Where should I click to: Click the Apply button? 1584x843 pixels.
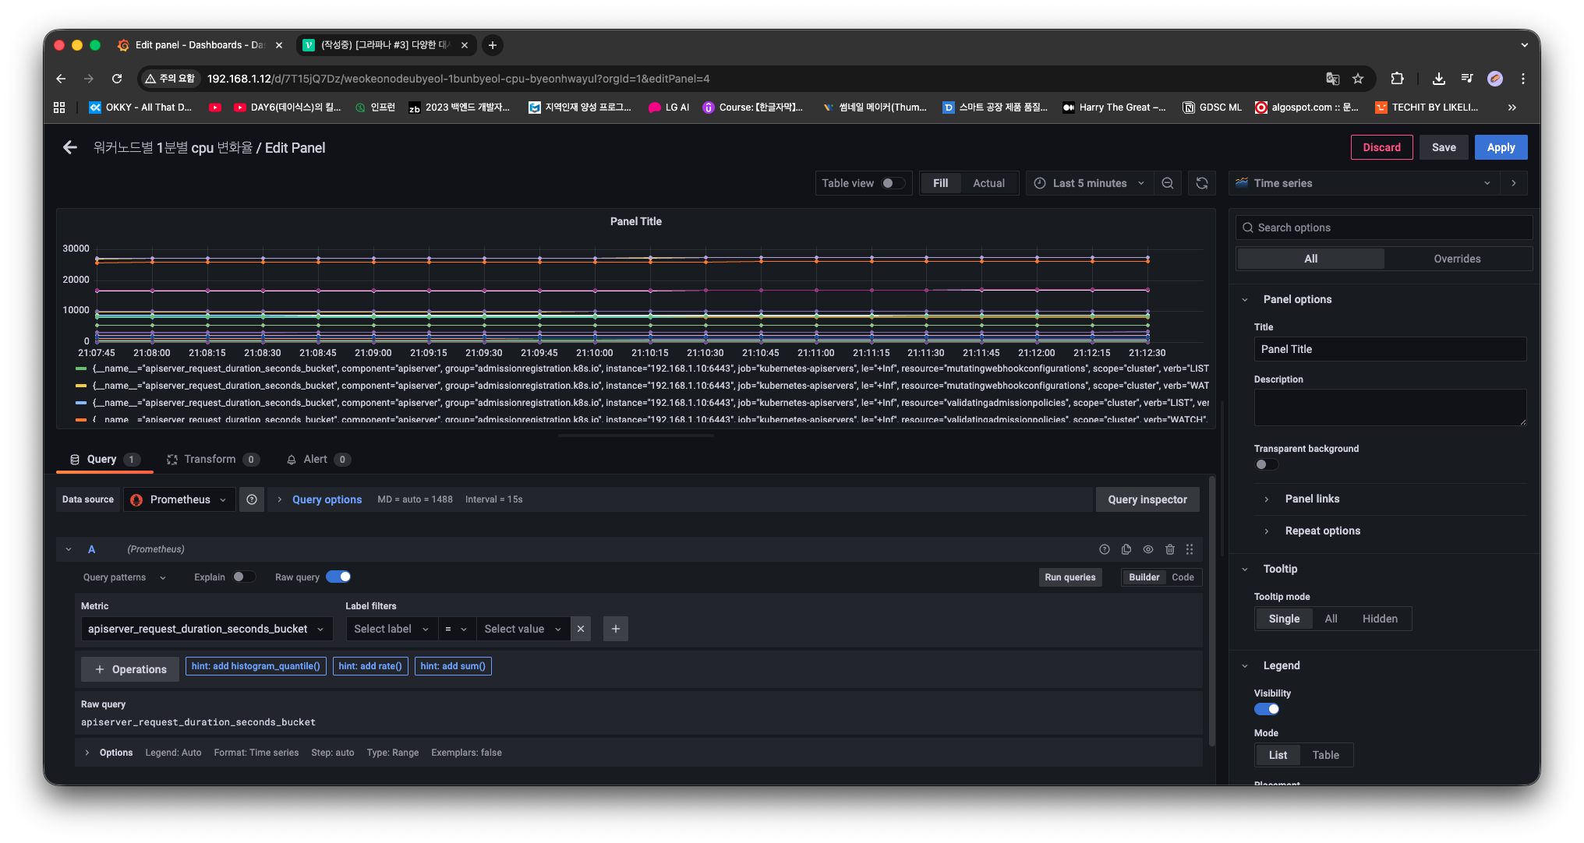[1500, 147]
